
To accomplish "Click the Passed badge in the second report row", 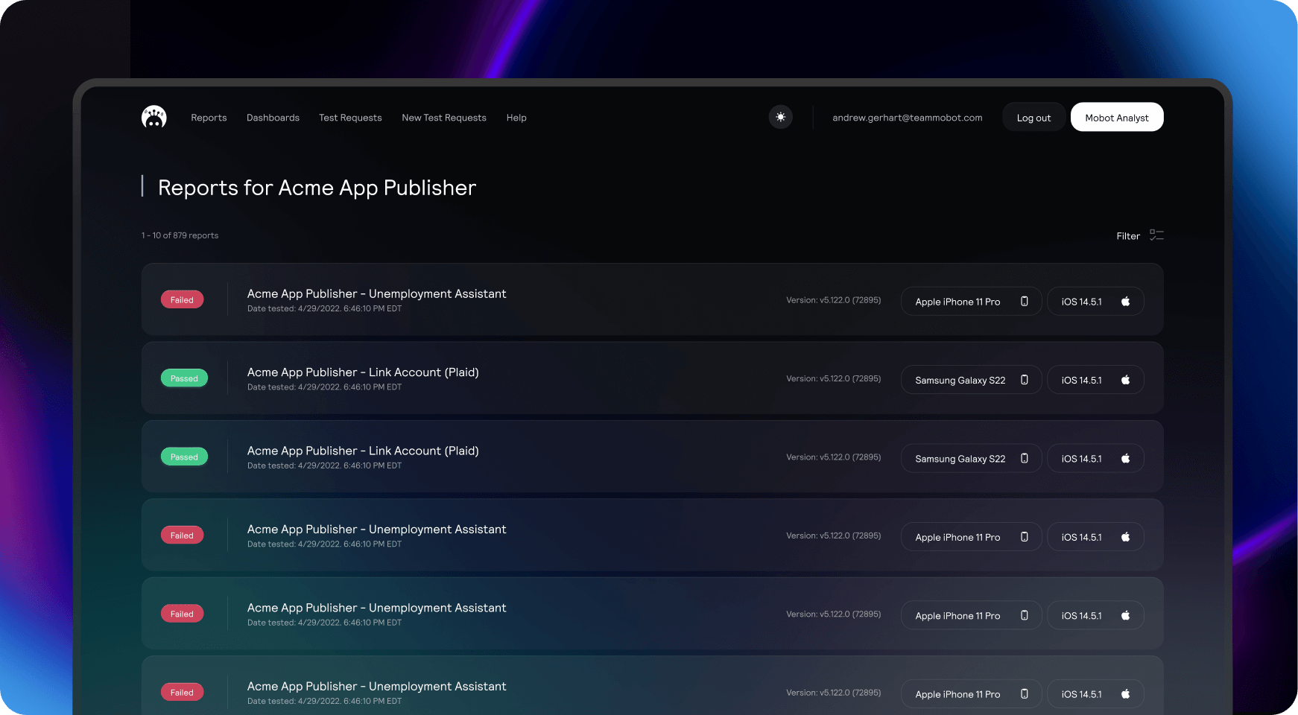I will pyautogui.click(x=184, y=378).
